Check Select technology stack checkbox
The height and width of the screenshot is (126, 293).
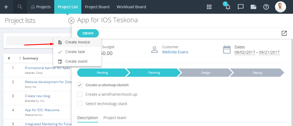(x=80, y=104)
